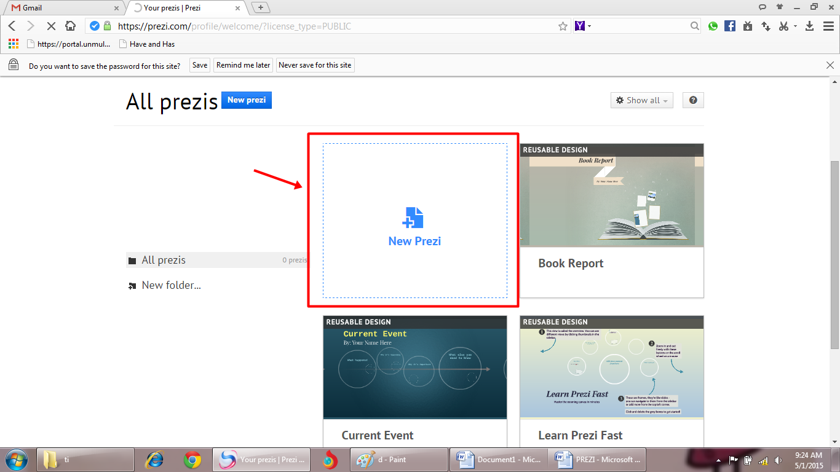Show hidden system tray icons
The height and width of the screenshot is (472, 840).
[718, 460]
